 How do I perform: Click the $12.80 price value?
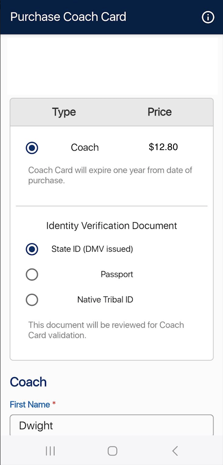pos(163,147)
